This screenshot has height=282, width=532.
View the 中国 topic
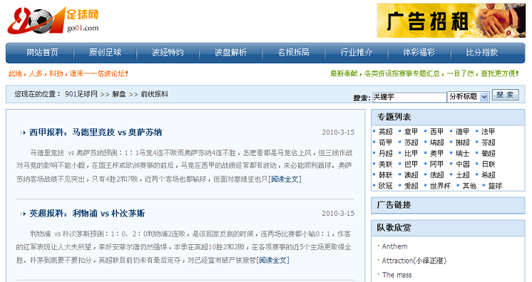[462, 164]
